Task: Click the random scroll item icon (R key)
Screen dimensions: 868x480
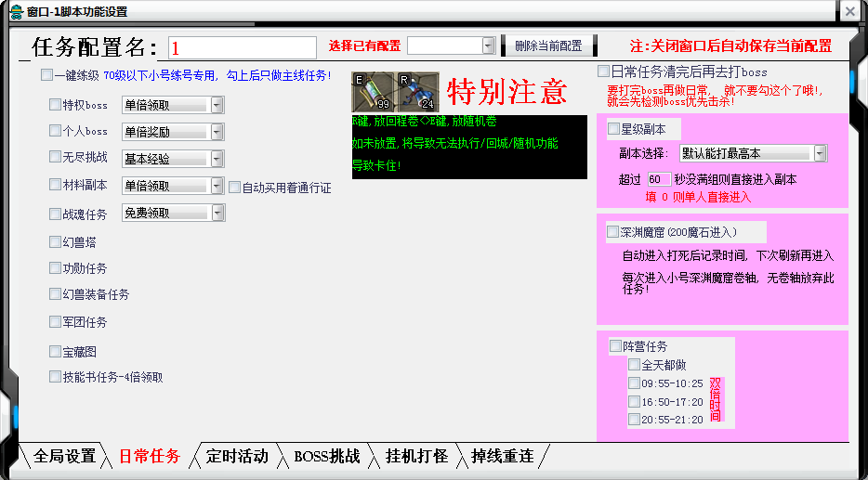Action: 417,92
